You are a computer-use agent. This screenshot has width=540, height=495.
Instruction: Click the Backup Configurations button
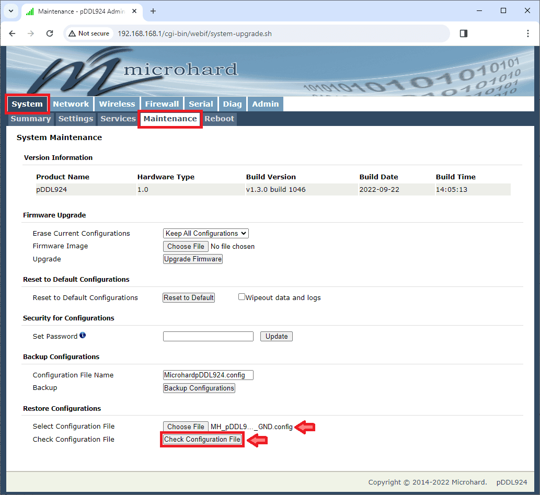[199, 388]
